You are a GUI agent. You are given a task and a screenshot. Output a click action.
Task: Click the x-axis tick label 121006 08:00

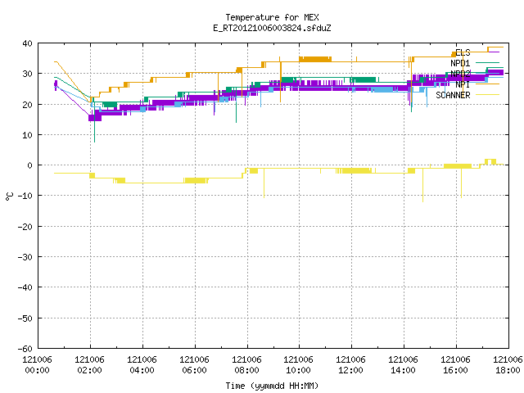point(246,365)
